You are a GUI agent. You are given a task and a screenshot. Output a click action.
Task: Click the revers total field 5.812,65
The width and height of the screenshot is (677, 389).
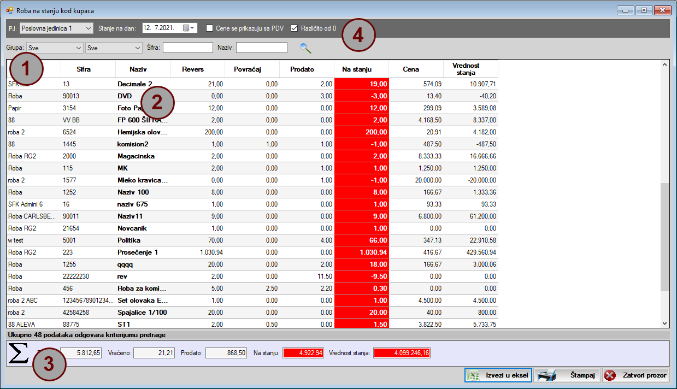pyautogui.click(x=81, y=353)
